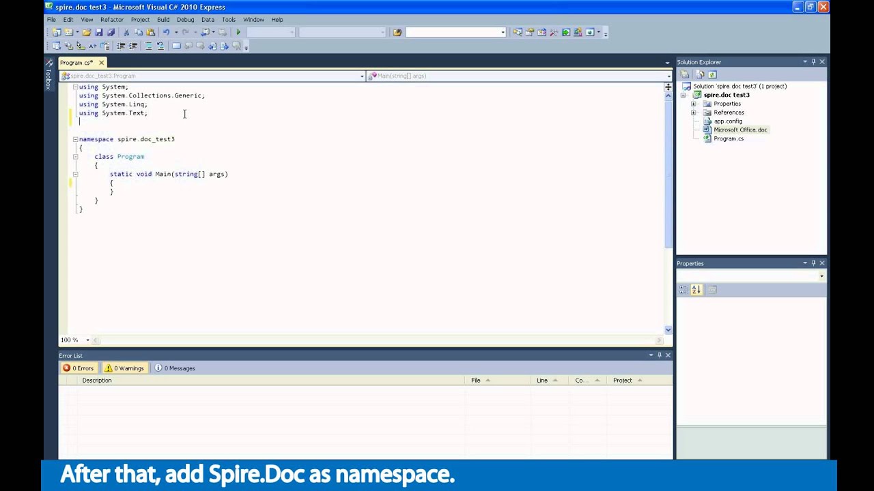The image size is (874, 491).
Task: Click the Uncomment selected lines icon
Action: pyautogui.click(x=160, y=46)
